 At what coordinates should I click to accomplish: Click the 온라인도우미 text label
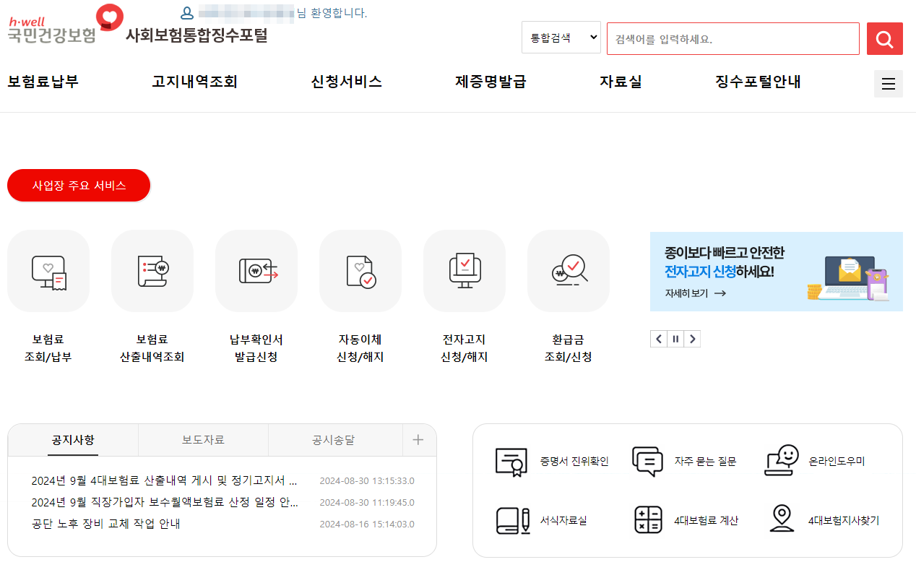(x=837, y=462)
